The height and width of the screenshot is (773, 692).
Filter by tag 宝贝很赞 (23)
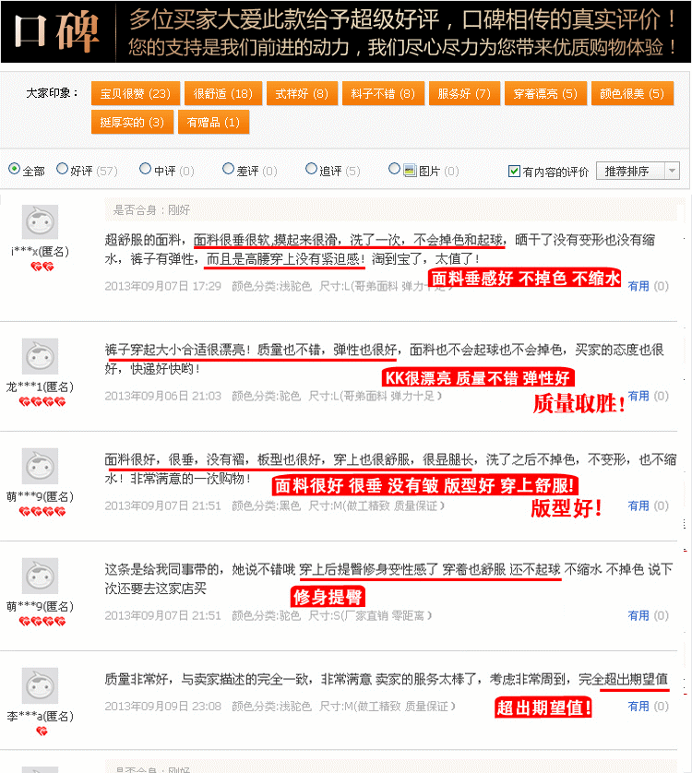coord(135,94)
